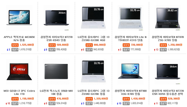Click the MSI GE60-i7 2PC Cobra laptop image
The width and height of the screenshot is (187, 107).
[x=19, y=72]
